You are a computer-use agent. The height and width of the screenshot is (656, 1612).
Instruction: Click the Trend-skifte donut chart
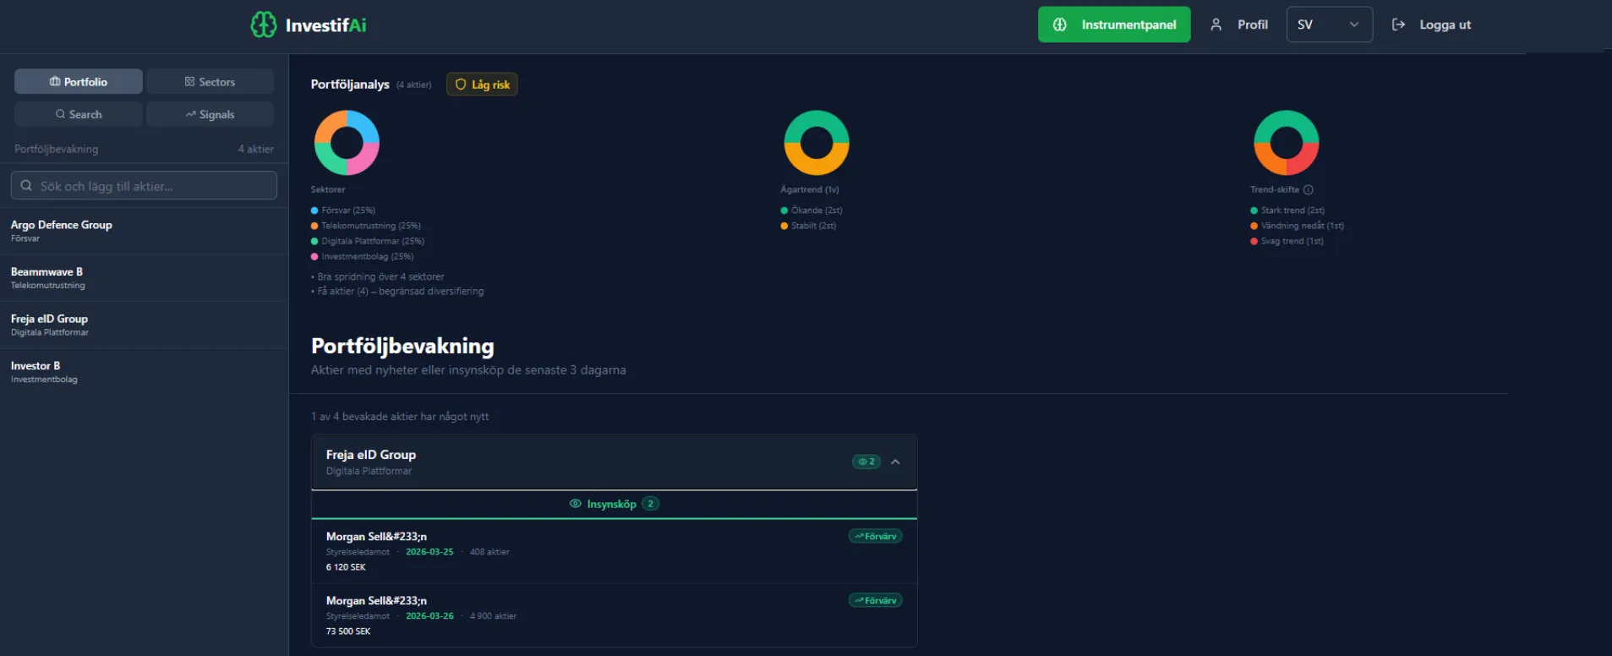tap(1287, 142)
